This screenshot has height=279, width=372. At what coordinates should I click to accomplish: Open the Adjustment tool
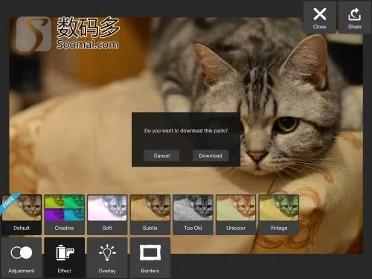21,258
